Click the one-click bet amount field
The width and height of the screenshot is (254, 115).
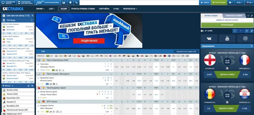click(241, 31)
